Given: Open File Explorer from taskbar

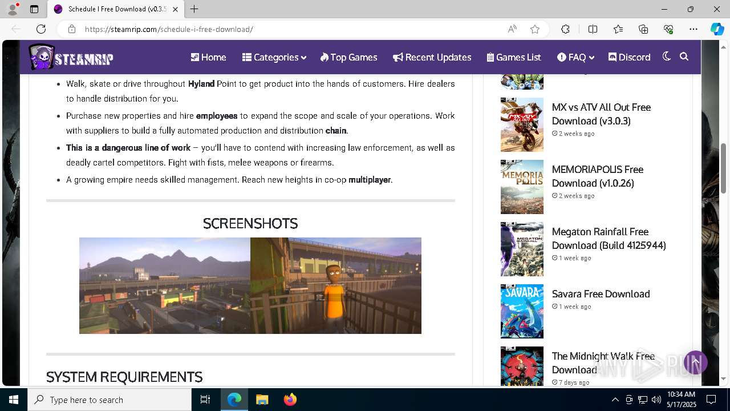Looking at the screenshot, I should [x=262, y=400].
